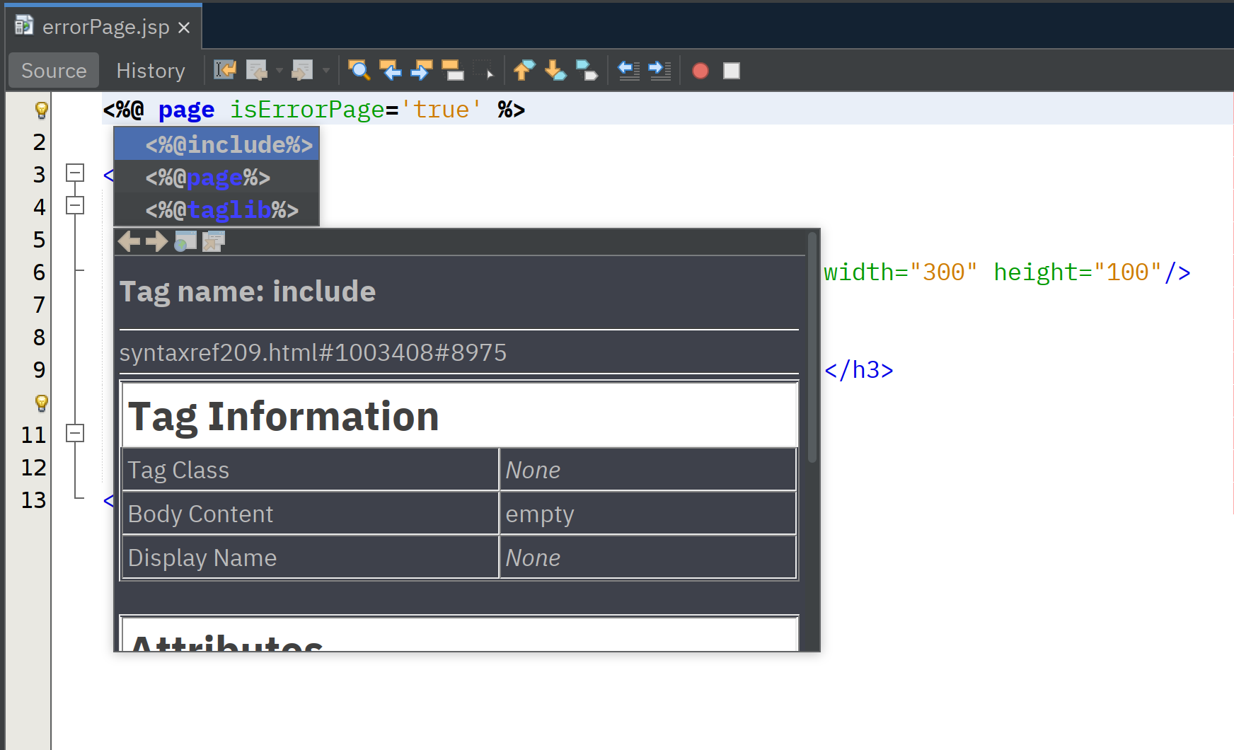Choose <%@page%> completion item

click(217, 177)
